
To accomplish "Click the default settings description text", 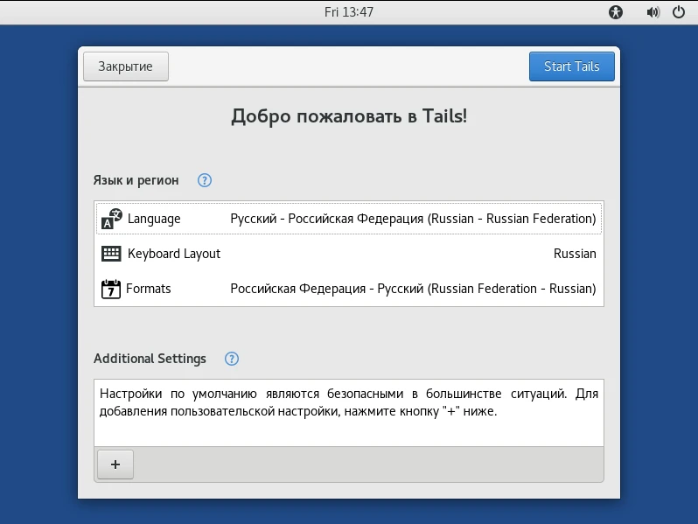I will coord(348,402).
